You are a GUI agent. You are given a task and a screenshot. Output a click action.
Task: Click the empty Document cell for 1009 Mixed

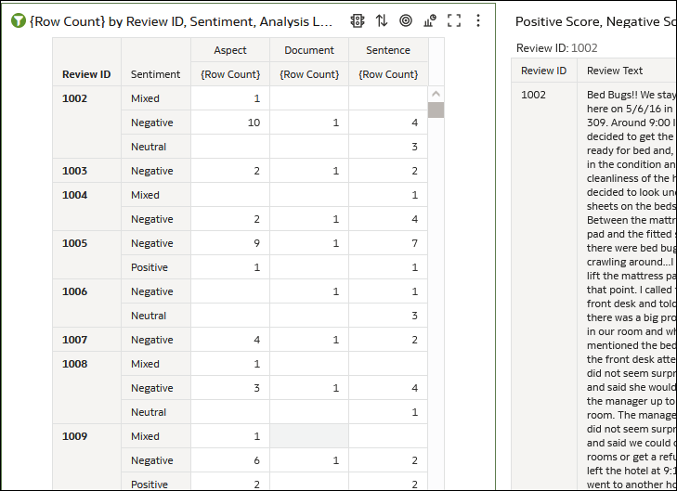pyautogui.click(x=309, y=436)
